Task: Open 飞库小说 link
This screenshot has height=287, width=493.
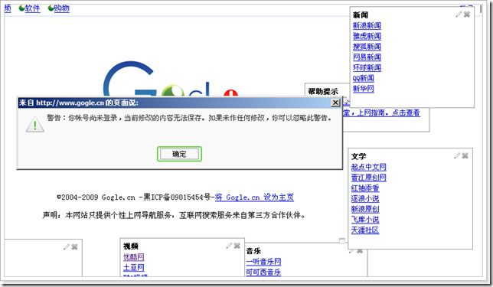Action: [365, 220]
